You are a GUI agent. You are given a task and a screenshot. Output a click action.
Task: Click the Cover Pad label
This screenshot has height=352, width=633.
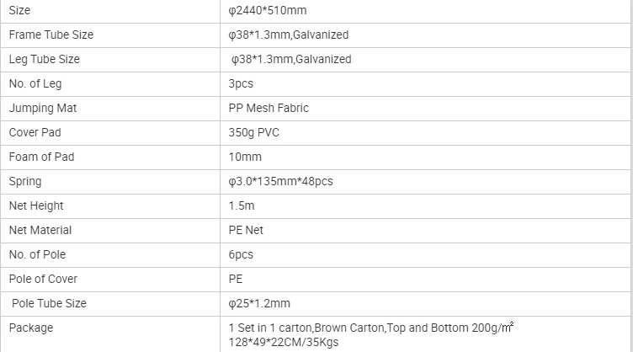35,132
